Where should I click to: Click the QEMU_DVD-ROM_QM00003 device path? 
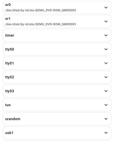41,24
